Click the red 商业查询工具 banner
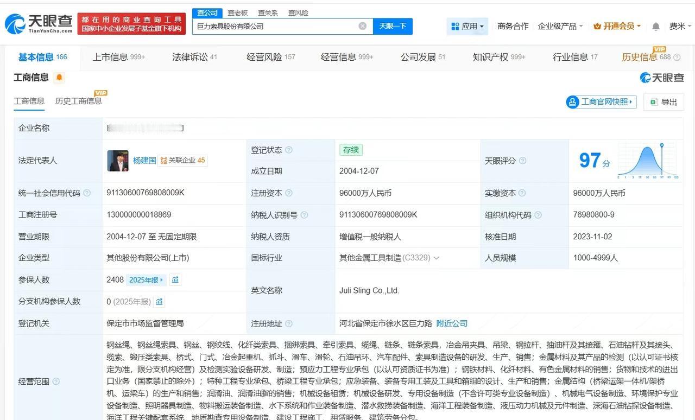 point(131,24)
